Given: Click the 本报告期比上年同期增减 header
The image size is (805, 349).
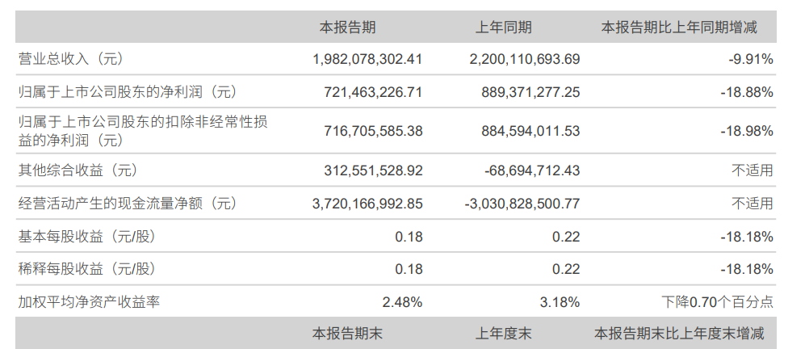Looking at the screenshot, I should point(679,27).
